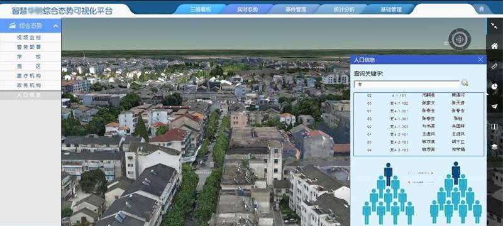Click the 查询关键字 search input field
Viewport: 503px width, 226px height.
click(407, 84)
